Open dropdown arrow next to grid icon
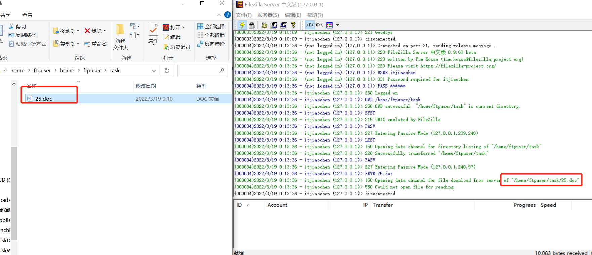This screenshot has height=255, width=592. tap(337, 25)
